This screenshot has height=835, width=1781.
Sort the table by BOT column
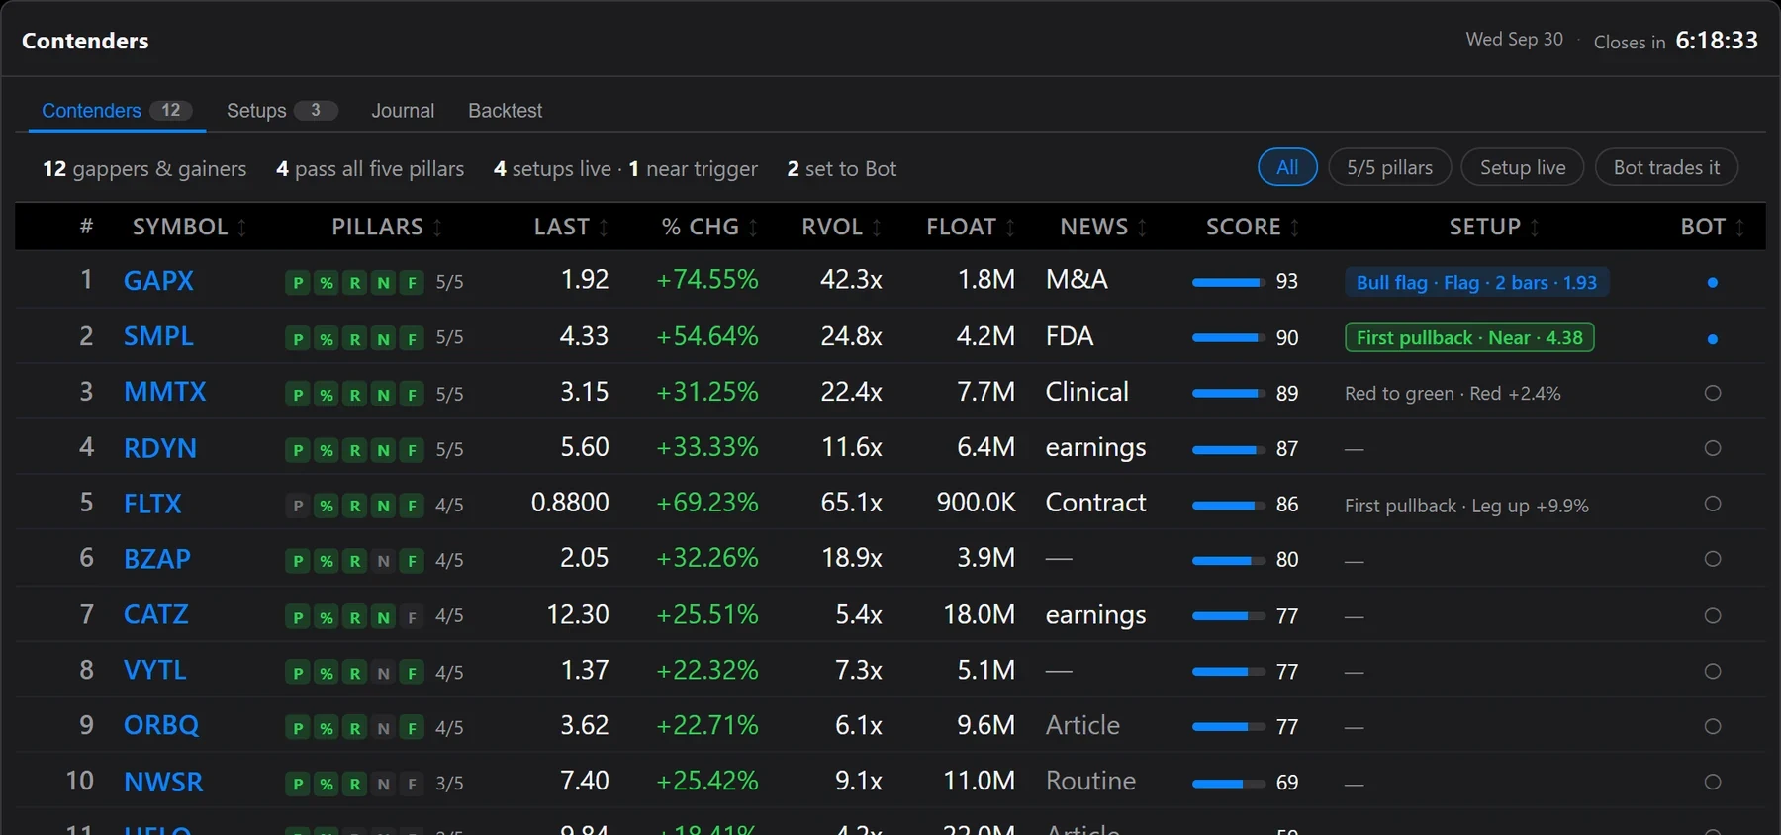[1712, 228]
